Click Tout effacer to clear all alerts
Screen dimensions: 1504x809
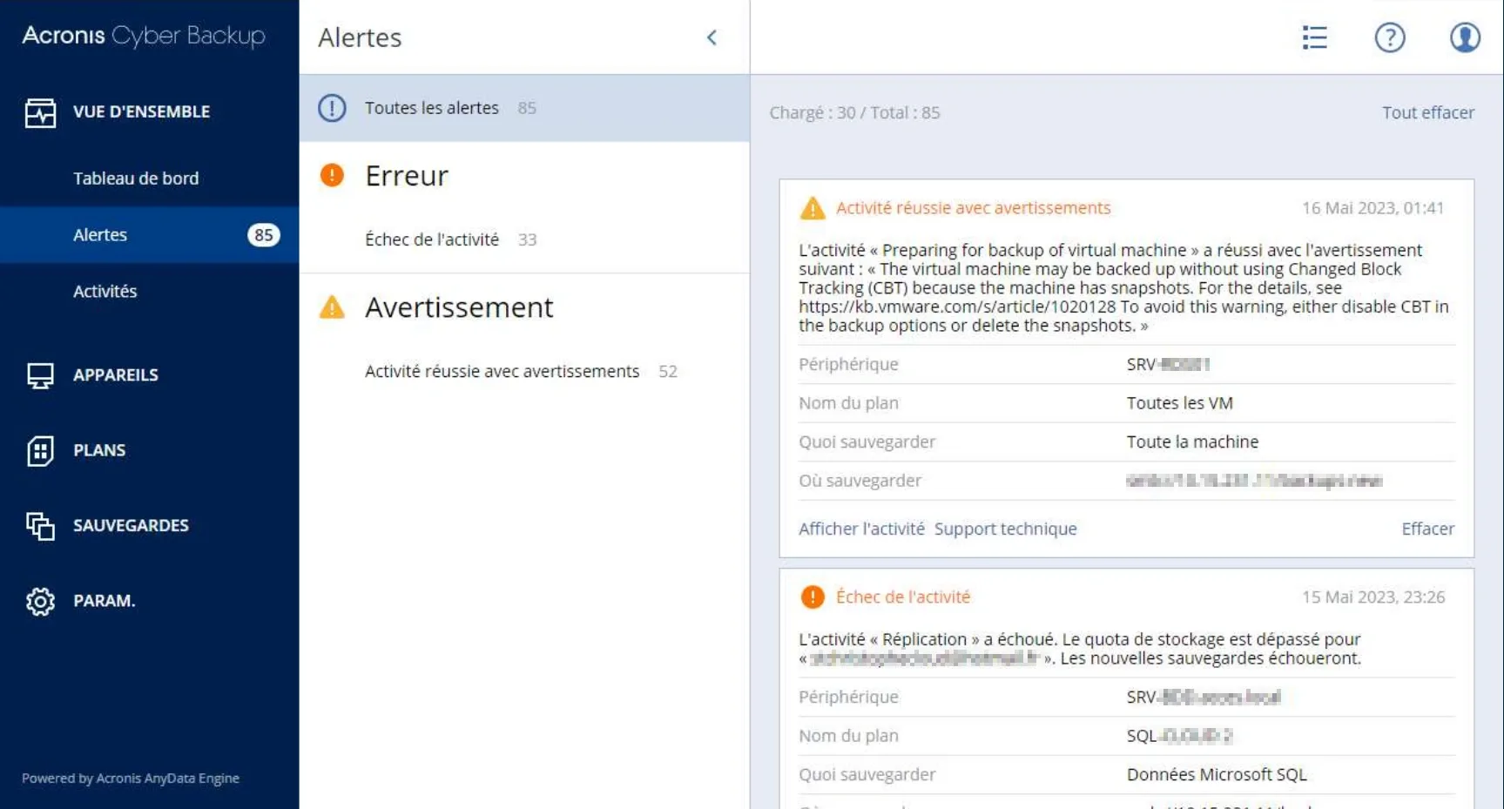coord(1428,112)
